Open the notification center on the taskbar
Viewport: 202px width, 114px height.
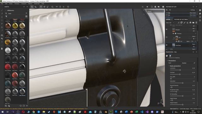(199, 112)
